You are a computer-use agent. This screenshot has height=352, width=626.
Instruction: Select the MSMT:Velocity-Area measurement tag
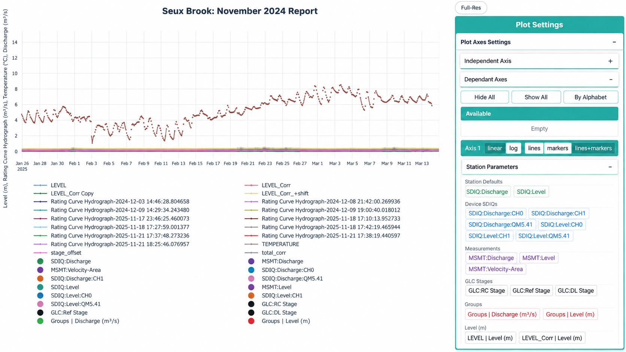point(495,269)
